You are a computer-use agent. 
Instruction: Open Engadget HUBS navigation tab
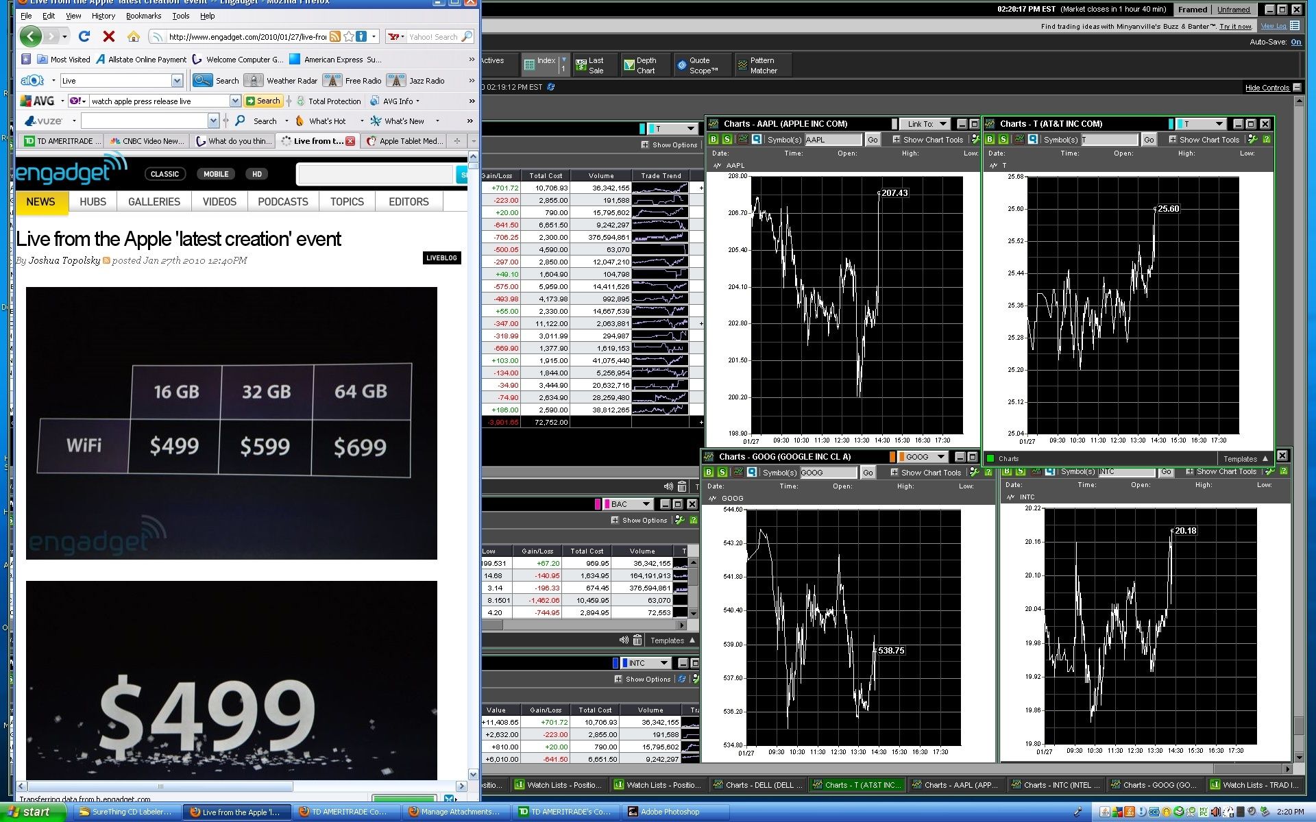tap(93, 202)
